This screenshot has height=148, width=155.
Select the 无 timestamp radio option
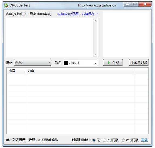click(x=94, y=140)
